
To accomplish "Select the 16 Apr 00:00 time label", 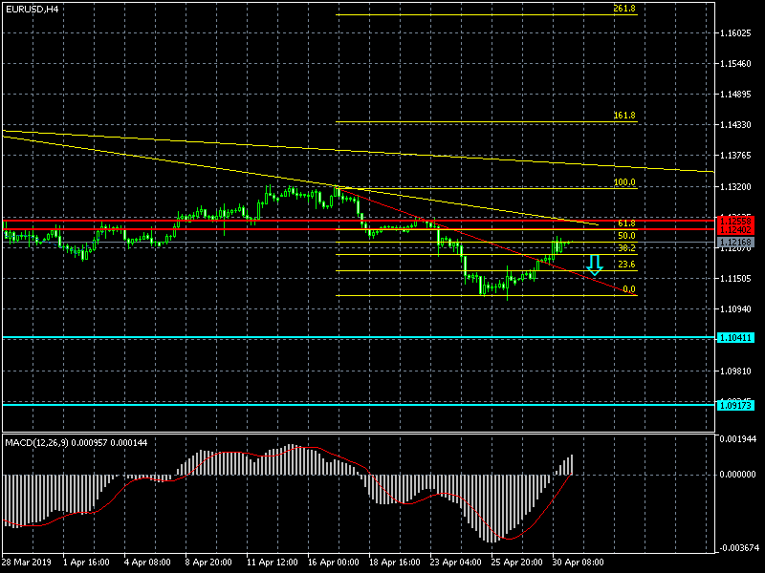I will 334,562.
